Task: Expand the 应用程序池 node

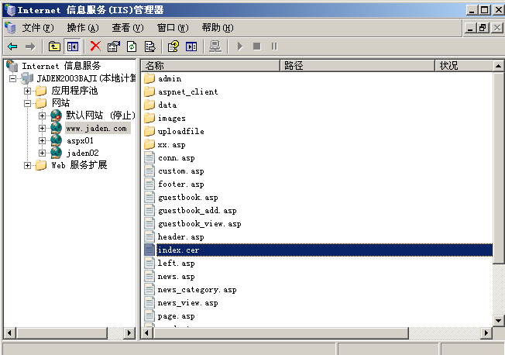Action: click(27, 91)
